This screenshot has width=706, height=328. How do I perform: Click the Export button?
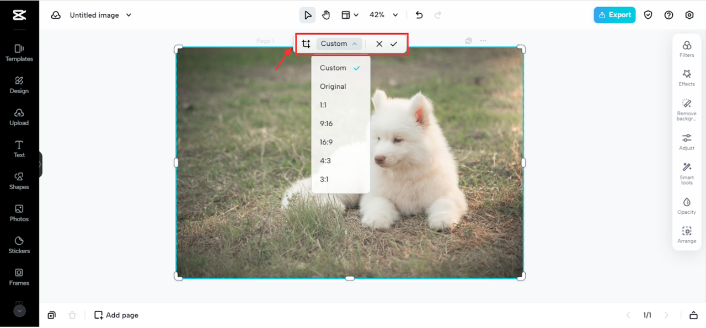click(614, 15)
